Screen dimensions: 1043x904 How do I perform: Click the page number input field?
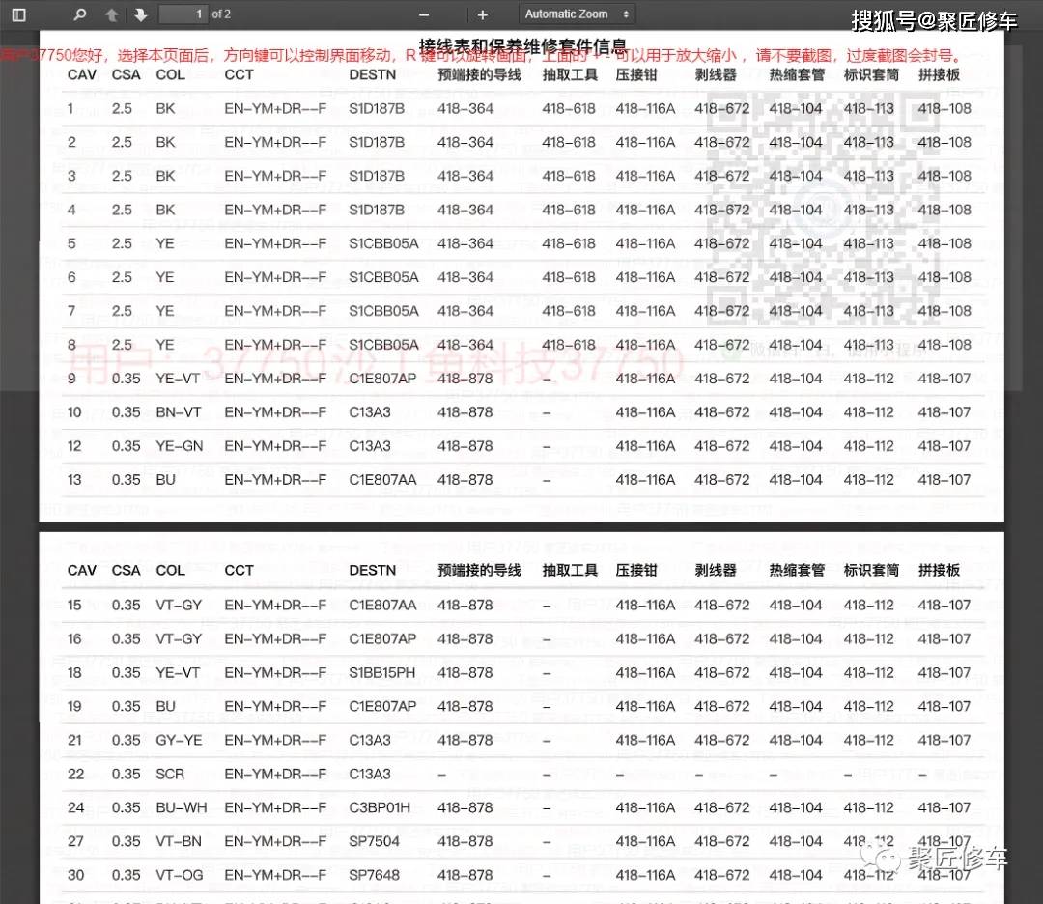tap(183, 14)
